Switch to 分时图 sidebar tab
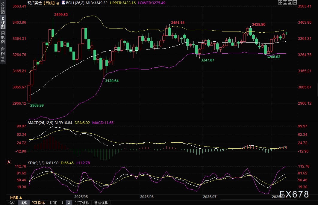 click(x=3, y=8)
